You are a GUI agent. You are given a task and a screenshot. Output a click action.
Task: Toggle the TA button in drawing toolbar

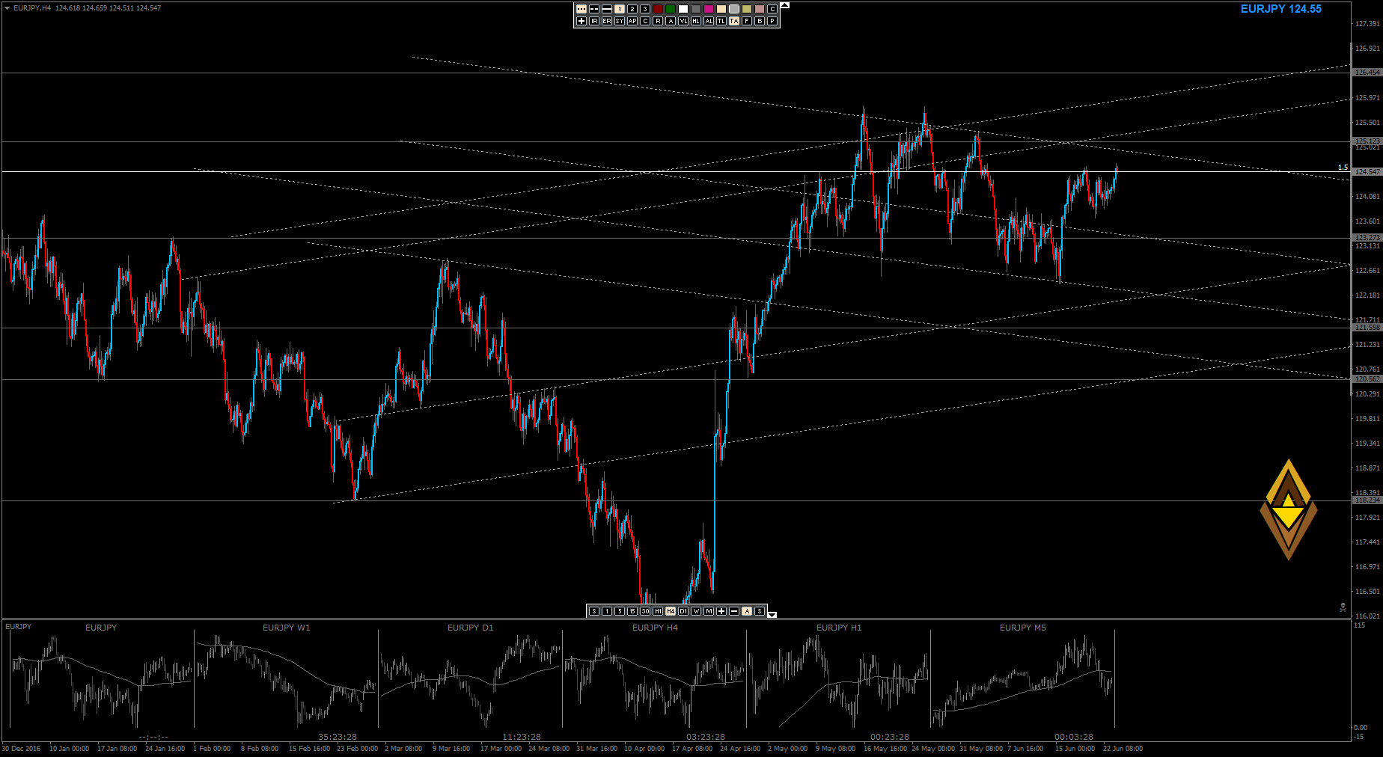tap(734, 21)
